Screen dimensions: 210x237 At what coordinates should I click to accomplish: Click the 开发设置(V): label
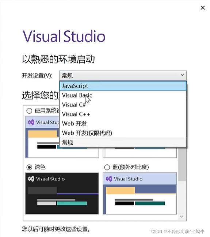(x=37, y=76)
